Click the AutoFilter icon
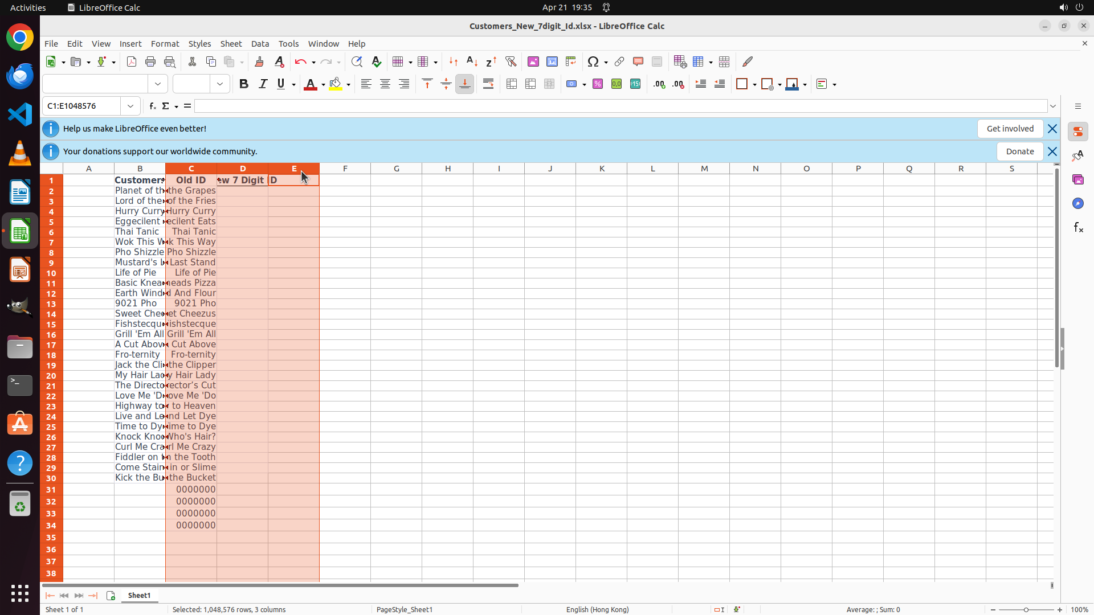Screen dimensions: 1094x615 (511, 61)
